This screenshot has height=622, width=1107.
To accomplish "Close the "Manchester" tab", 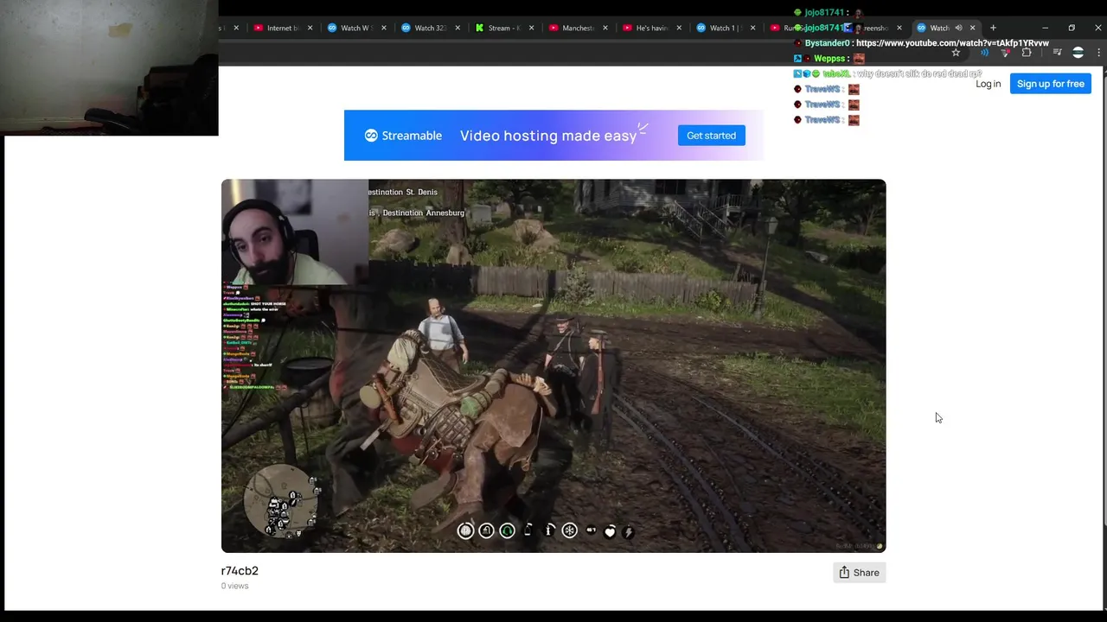I will click(605, 28).
